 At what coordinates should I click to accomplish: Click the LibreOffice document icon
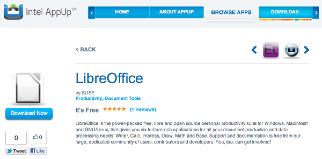pos(28,88)
